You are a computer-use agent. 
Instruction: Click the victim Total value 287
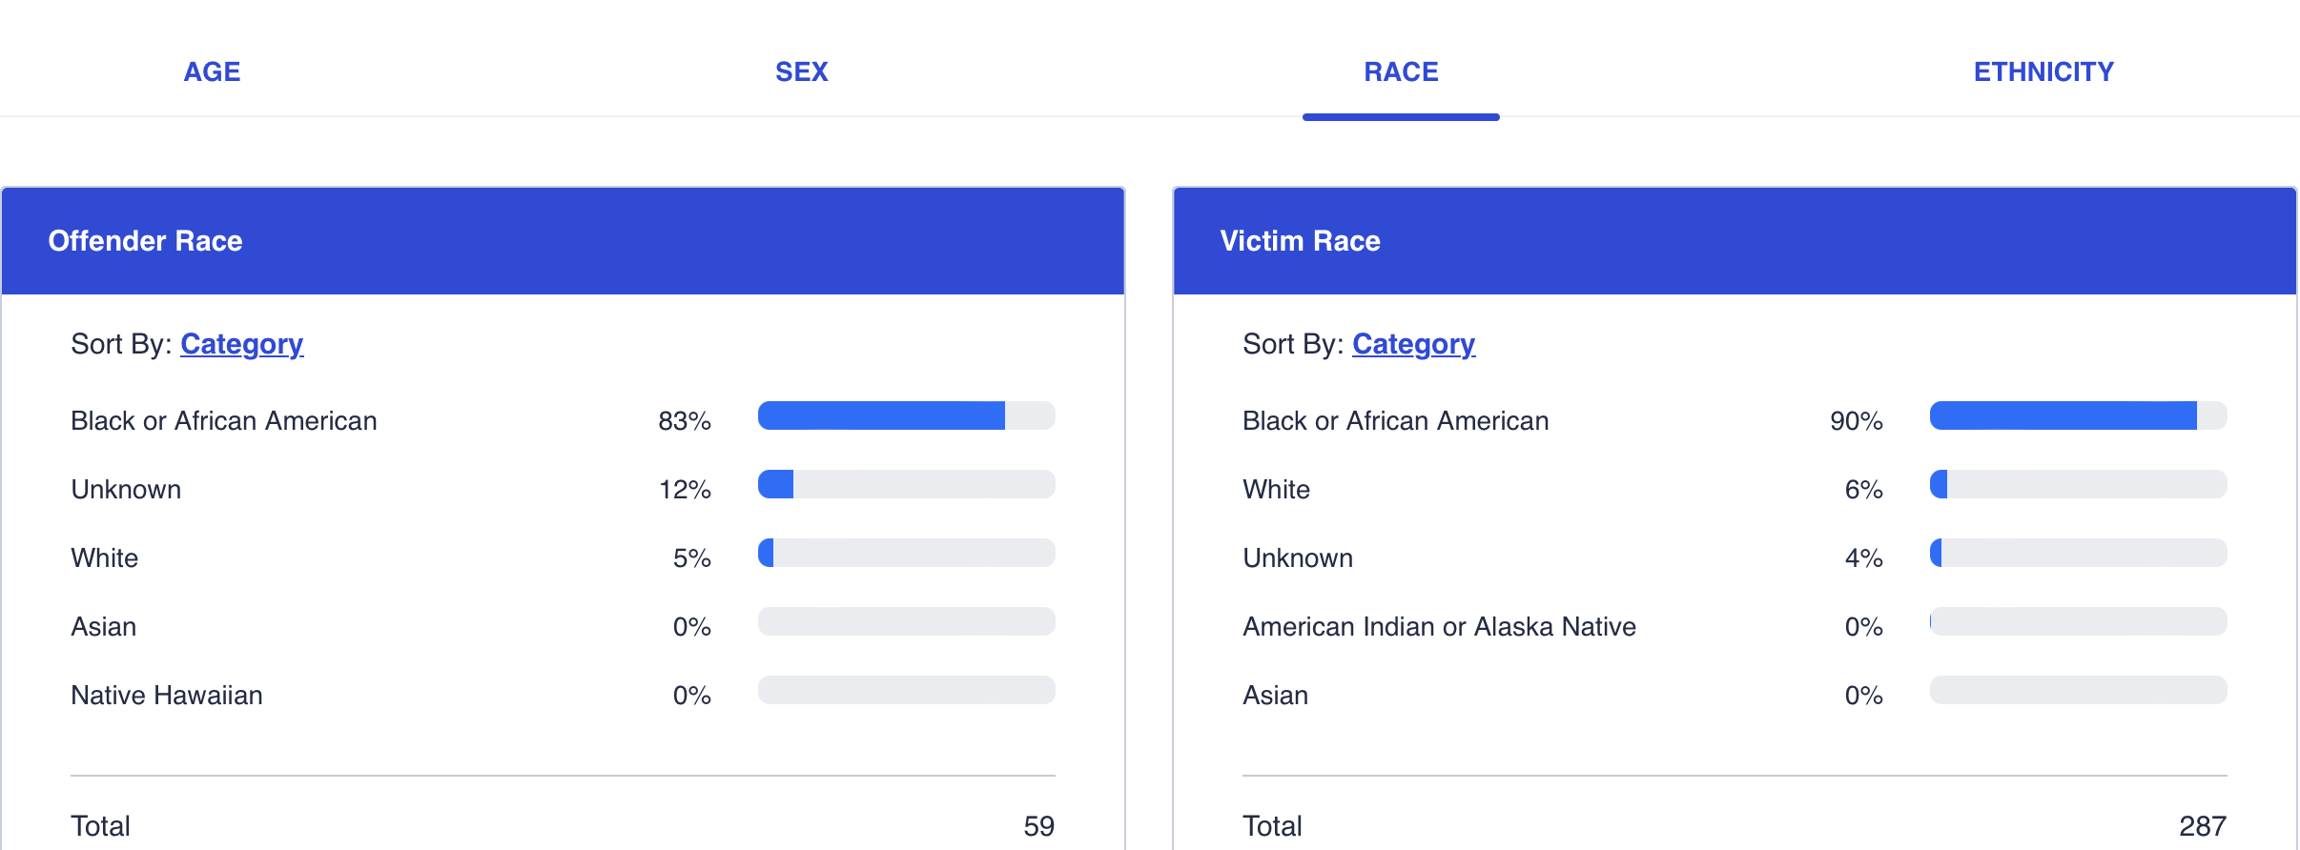pyautogui.click(x=2202, y=826)
